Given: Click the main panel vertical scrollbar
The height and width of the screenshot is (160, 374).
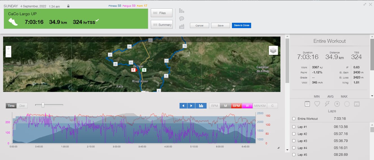Looking at the screenshot, I should pos(287,60).
